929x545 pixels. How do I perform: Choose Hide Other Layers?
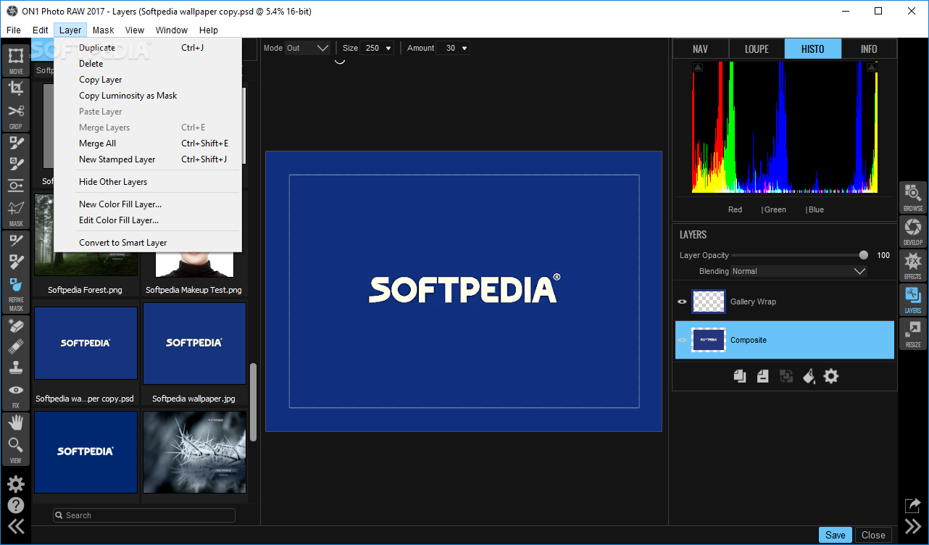(148, 182)
